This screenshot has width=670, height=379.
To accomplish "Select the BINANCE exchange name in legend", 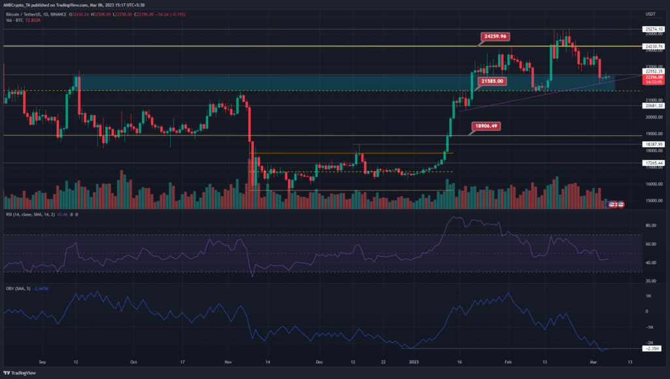I will click(x=58, y=14).
